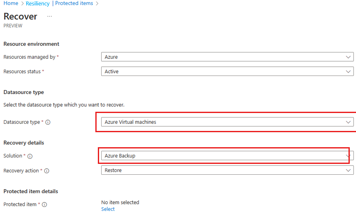Click 'No item selected' text
This screenshot has width=356, height=216.
pyautogui.click(x=120, y=202)
